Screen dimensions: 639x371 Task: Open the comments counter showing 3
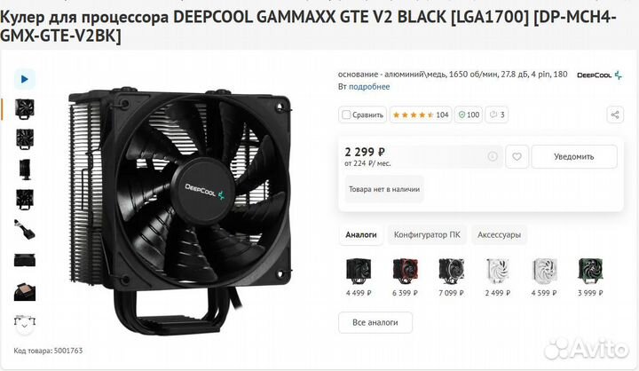497,115
